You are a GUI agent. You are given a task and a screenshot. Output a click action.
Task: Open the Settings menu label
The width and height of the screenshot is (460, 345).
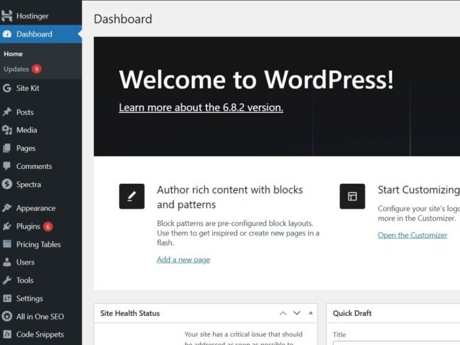[29, 299]
